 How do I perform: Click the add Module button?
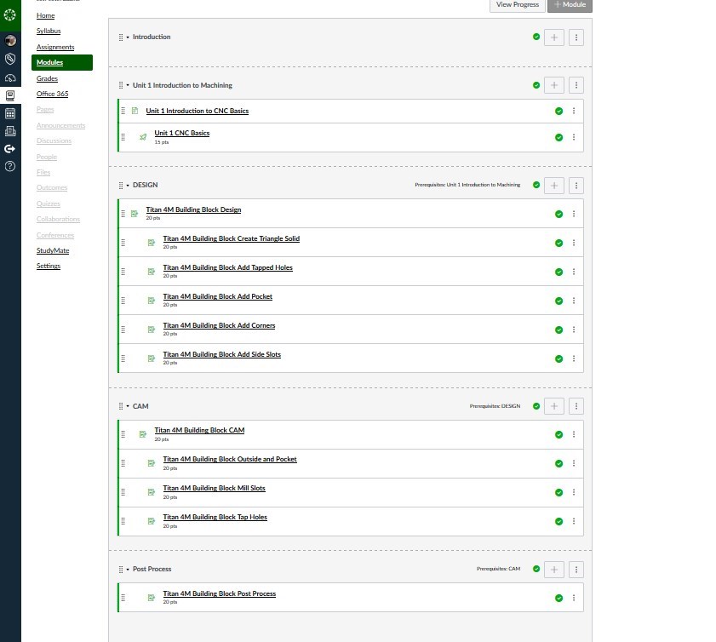(x=568, y=5)
